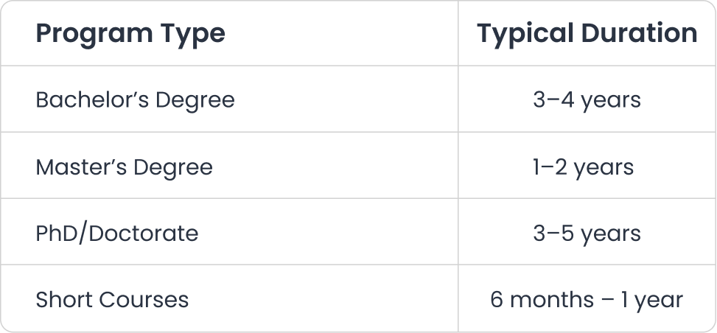Click the 6 months – 1 year cell
Viewport: 717px width, 333px height.
point(587,300)
